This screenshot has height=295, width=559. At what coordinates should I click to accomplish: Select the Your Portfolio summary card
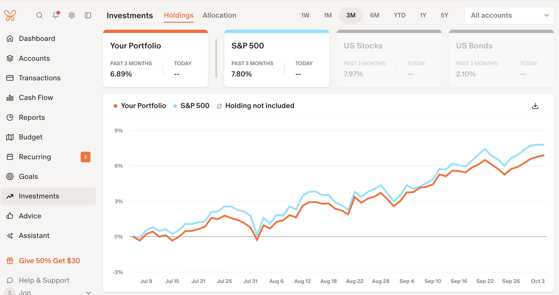click(155, 59)
